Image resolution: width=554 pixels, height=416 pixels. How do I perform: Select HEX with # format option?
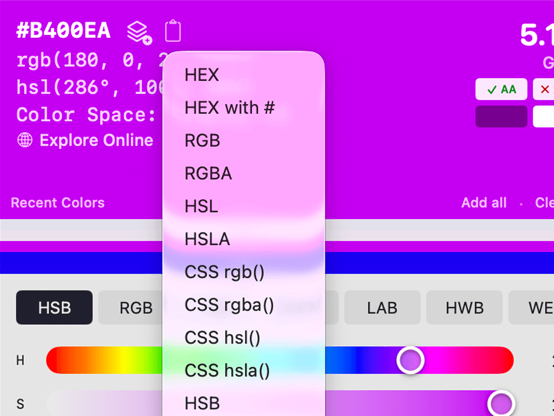point(229,108)
